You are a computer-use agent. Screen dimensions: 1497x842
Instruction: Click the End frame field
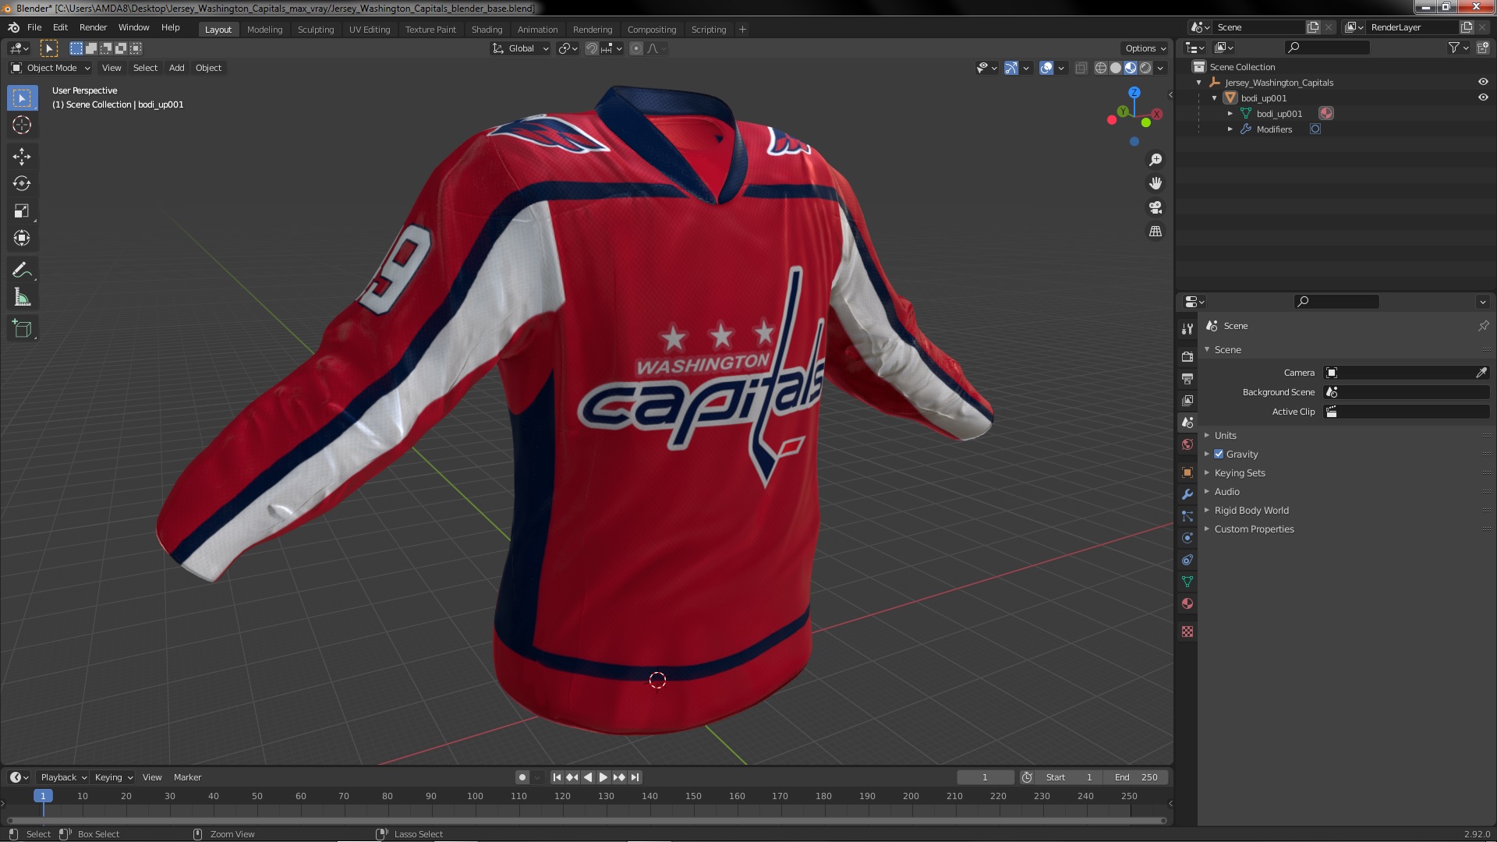tap(1136, 777)
